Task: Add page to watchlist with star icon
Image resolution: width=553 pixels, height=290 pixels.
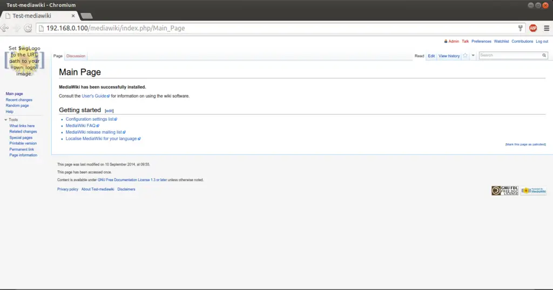Action: point(465,56)
